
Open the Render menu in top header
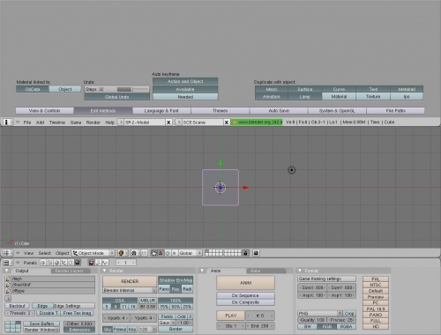(93, 123)
